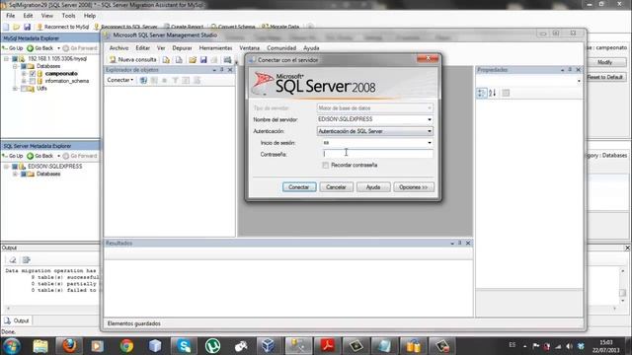Image resolution: width=632 pixels, height=355 pixels.
Task: Open the Autenticación dropdown
Action: point(430,131)
